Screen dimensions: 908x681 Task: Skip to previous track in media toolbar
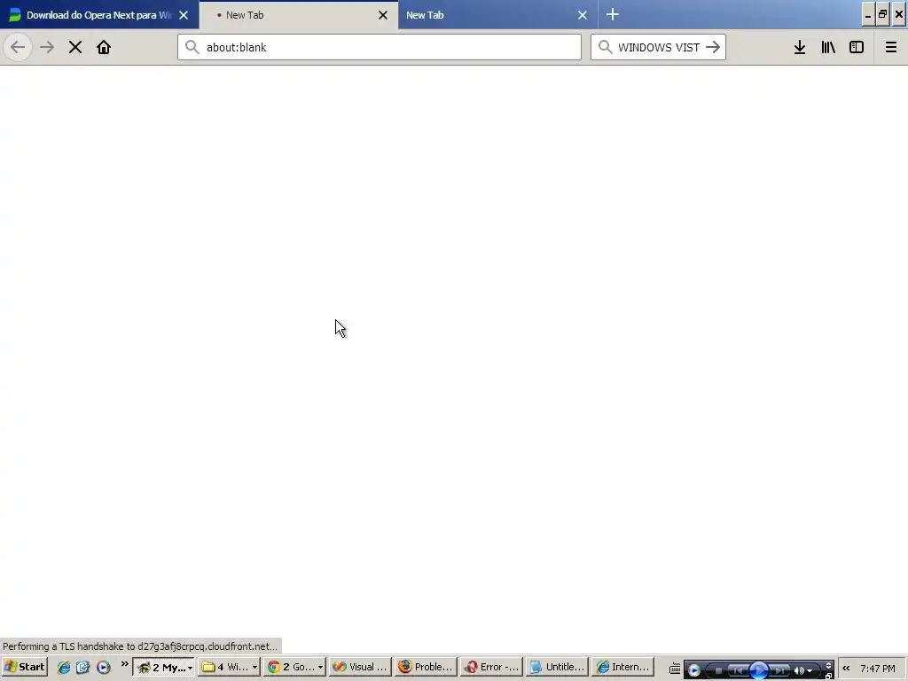738,670
